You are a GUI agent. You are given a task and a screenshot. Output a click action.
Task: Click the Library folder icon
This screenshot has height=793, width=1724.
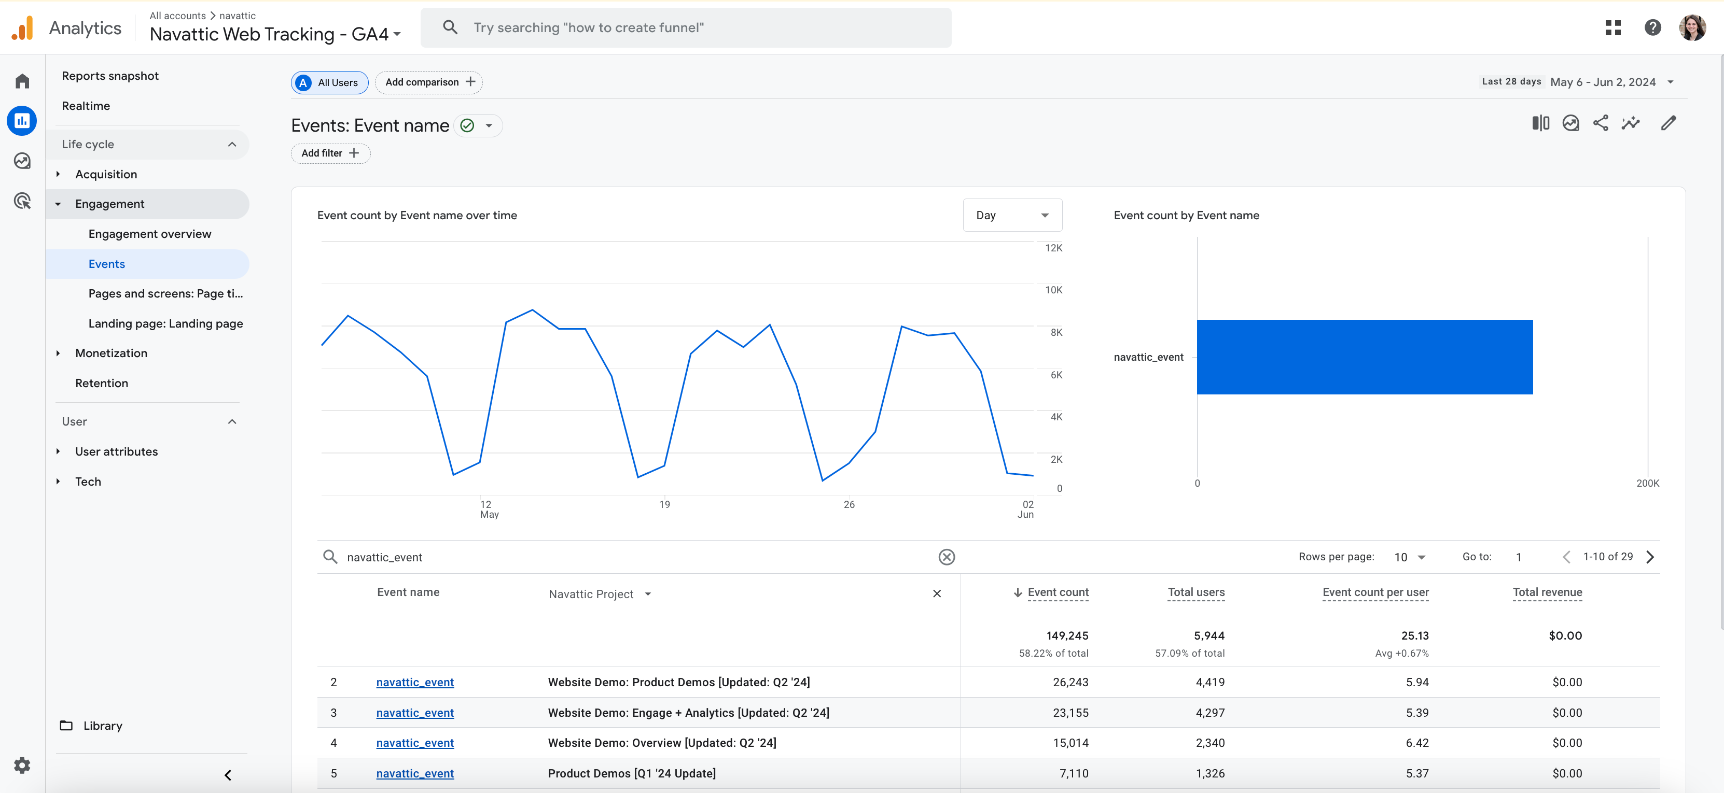tap(66, 726)
